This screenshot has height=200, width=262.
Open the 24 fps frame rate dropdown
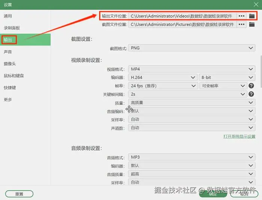click(163, 86)
